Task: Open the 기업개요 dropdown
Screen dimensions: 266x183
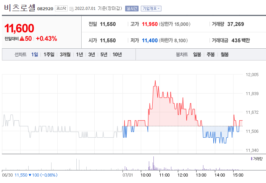Action: [x=151, y=8]
